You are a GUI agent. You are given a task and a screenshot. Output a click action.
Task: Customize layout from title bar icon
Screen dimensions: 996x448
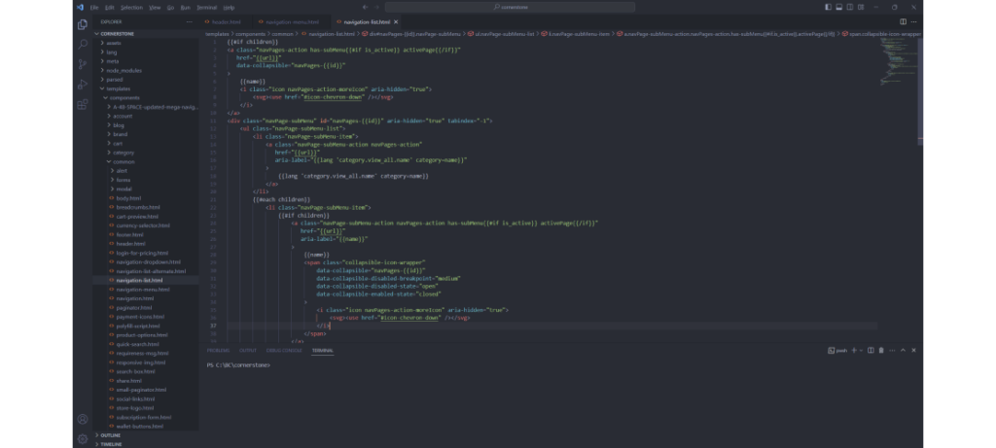pyautogui.click(x=861, y=7)
